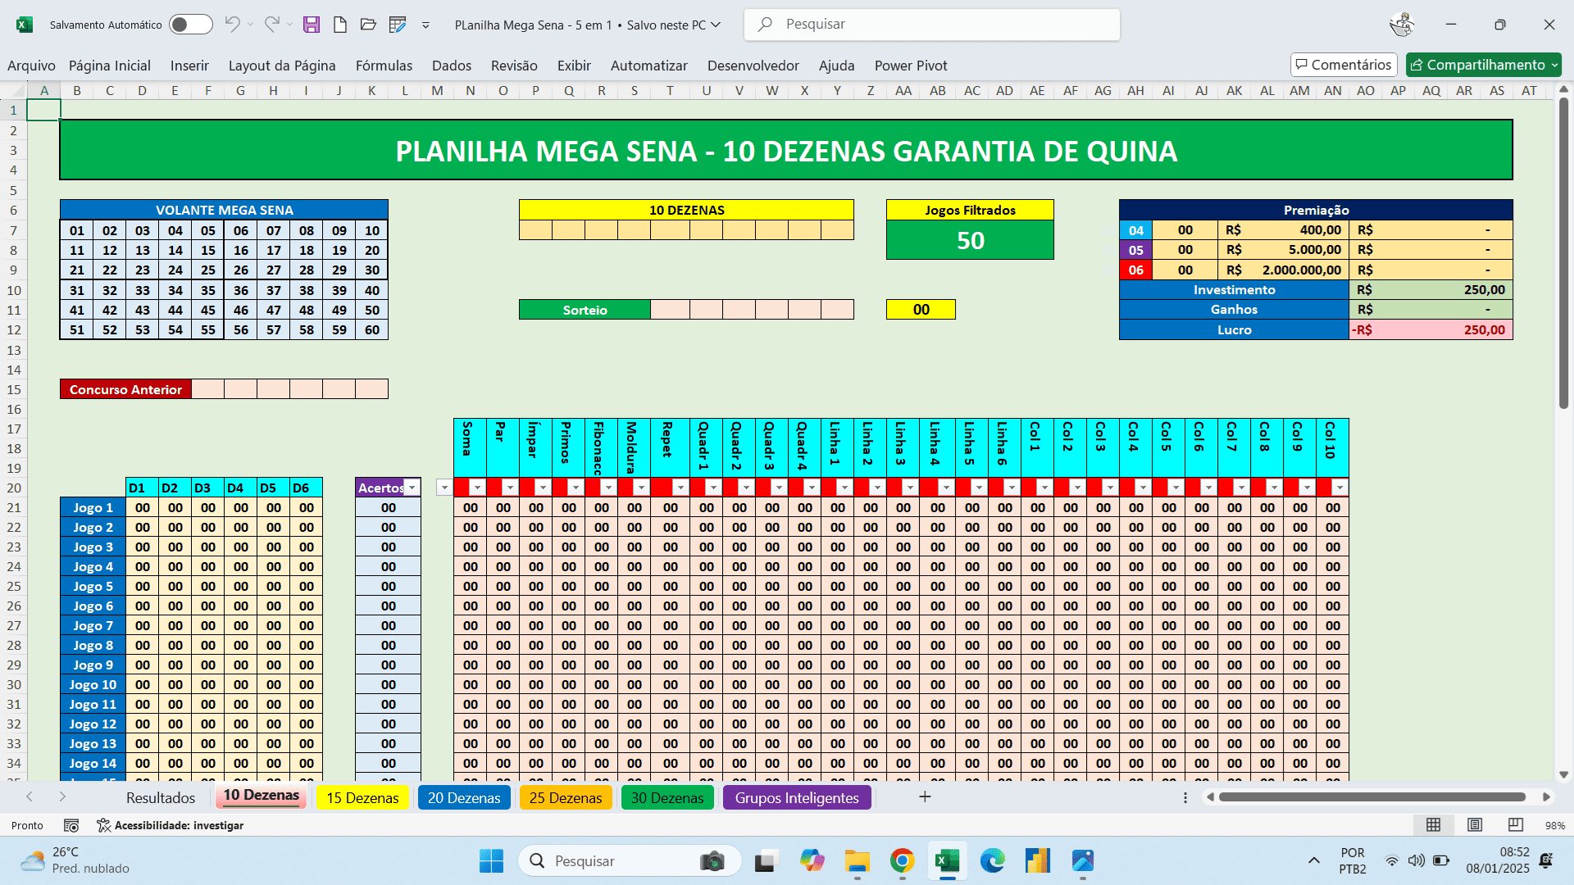This screenshot has height=885, width=1574.
Task: Select the Dados ribbon tab
Action: [x=452, y=66]
